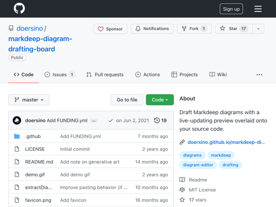This screenshot has height=207, width=276.
Task: Click the doersino avatar in commit row
Action: [x=17, y=120]
